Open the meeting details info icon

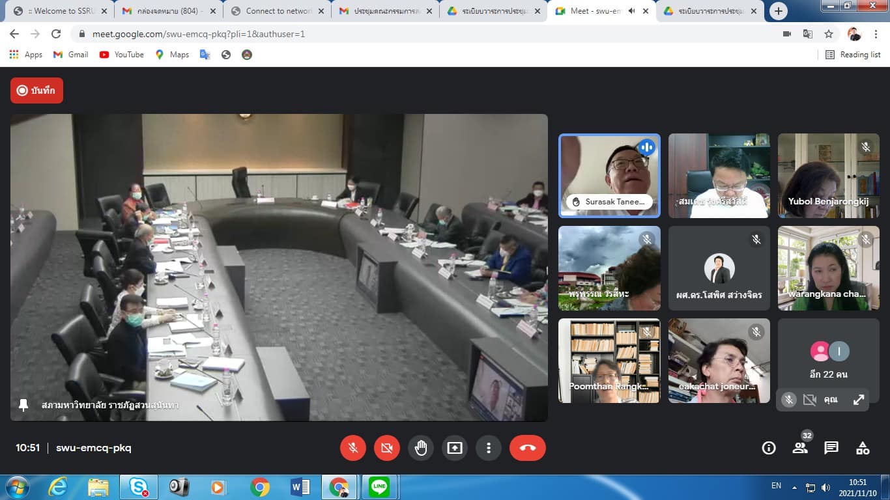[x=769, y=448]
